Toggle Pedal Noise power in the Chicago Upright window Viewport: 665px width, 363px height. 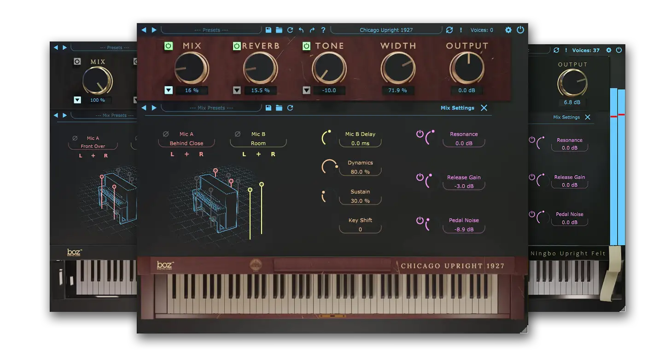point(420,221)
